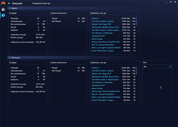The height and width of the screenshot is (127, 178).
Task: Go back using the arrow next to Statystyki
Action: [9, 3]
